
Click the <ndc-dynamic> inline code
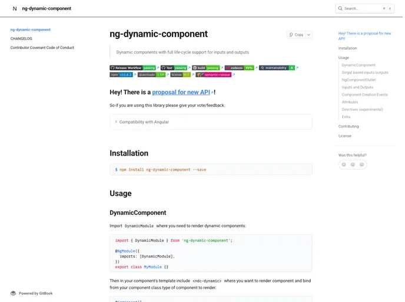[x=207, y=281]
